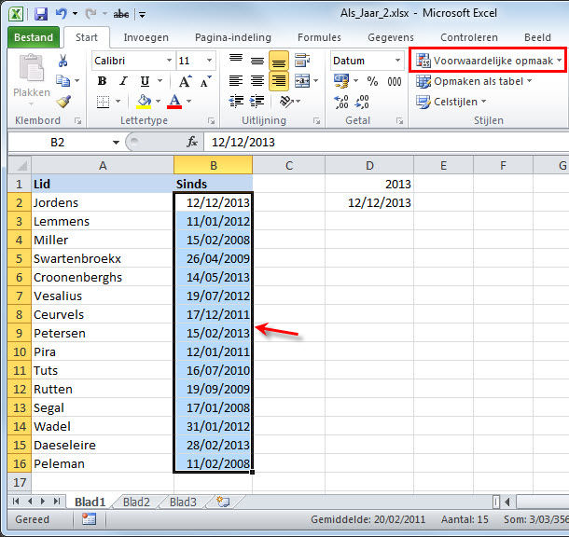Apply red font color A
This screenshot has width=569, height=537.
tap(174, 102)
